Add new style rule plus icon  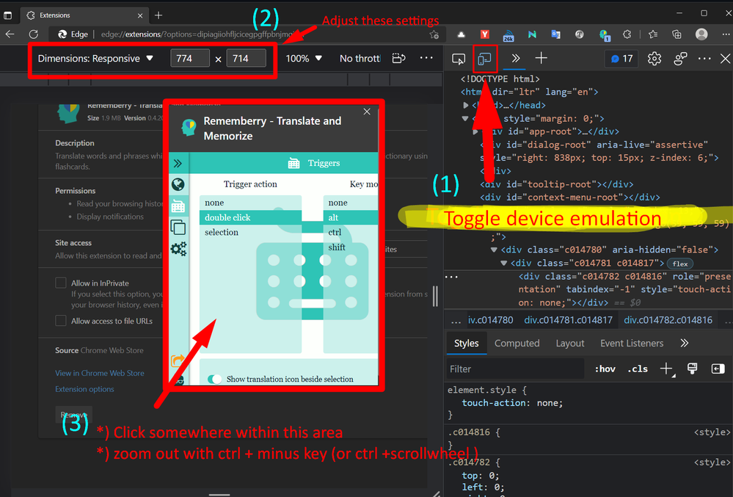pyautogui.click(x=667, y=369)
